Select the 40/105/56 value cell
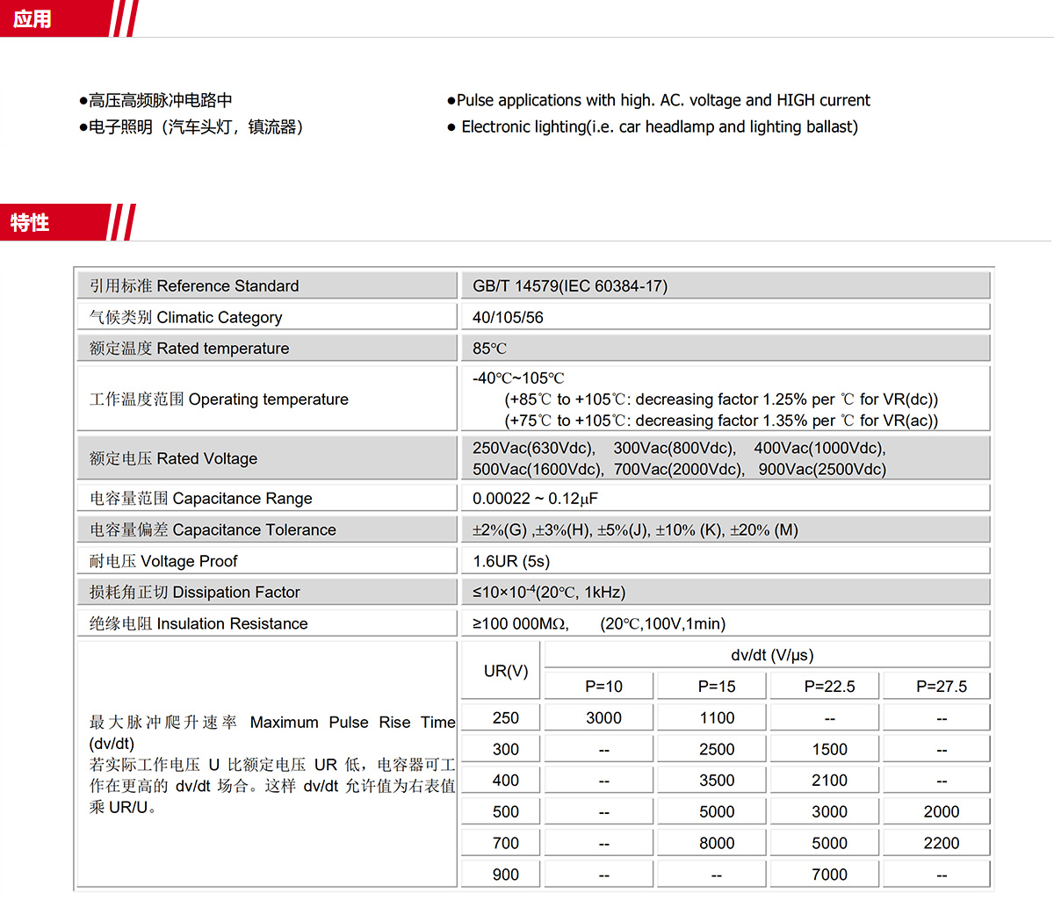This screenshot has height=900, width=1054. point(726,317)
